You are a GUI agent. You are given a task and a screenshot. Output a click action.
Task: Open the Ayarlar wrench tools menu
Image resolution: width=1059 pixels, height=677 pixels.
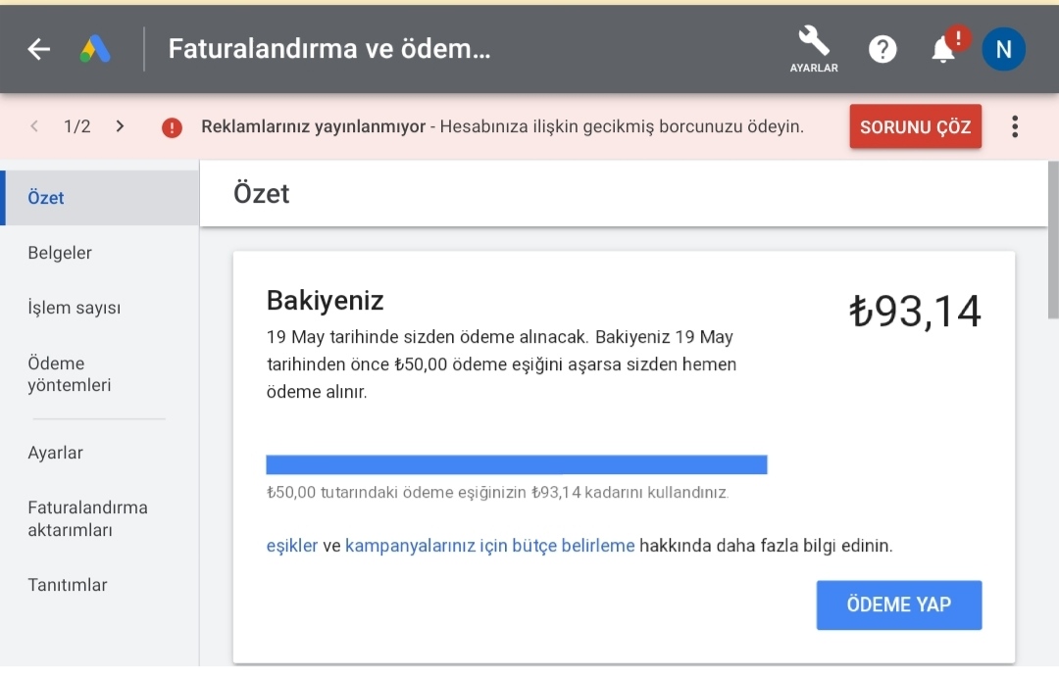click(814, 49)
